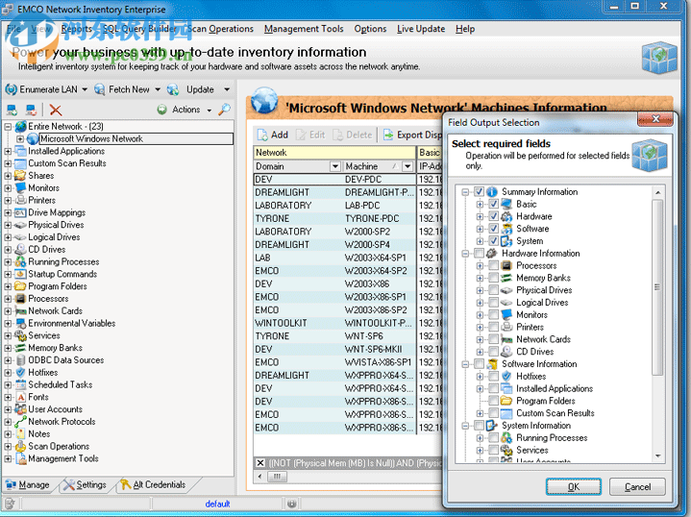Click the Network Protocols icon
Screen dimensions: 691x517
[x=21, y=422]
